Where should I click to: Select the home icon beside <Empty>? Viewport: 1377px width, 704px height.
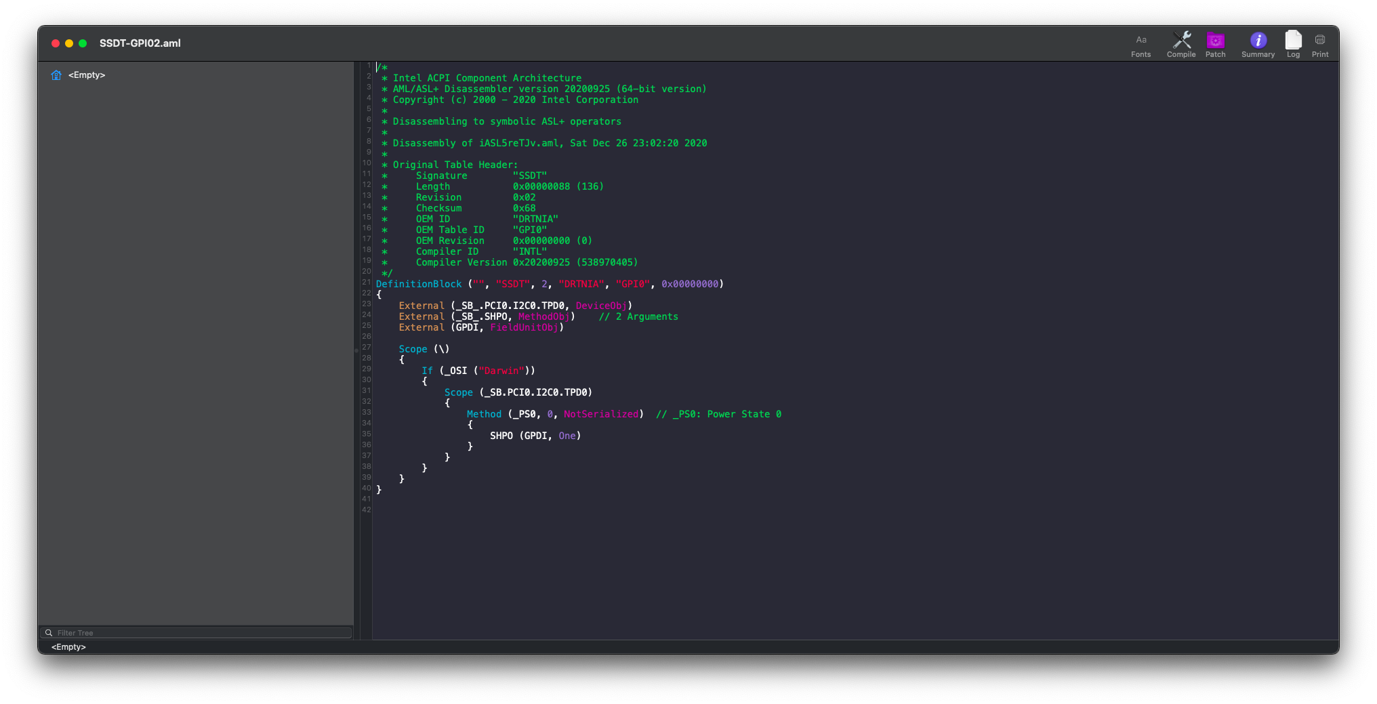point(56,75)
